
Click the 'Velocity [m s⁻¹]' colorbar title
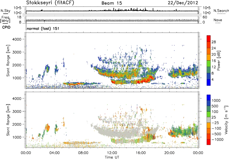click(226, 120)
